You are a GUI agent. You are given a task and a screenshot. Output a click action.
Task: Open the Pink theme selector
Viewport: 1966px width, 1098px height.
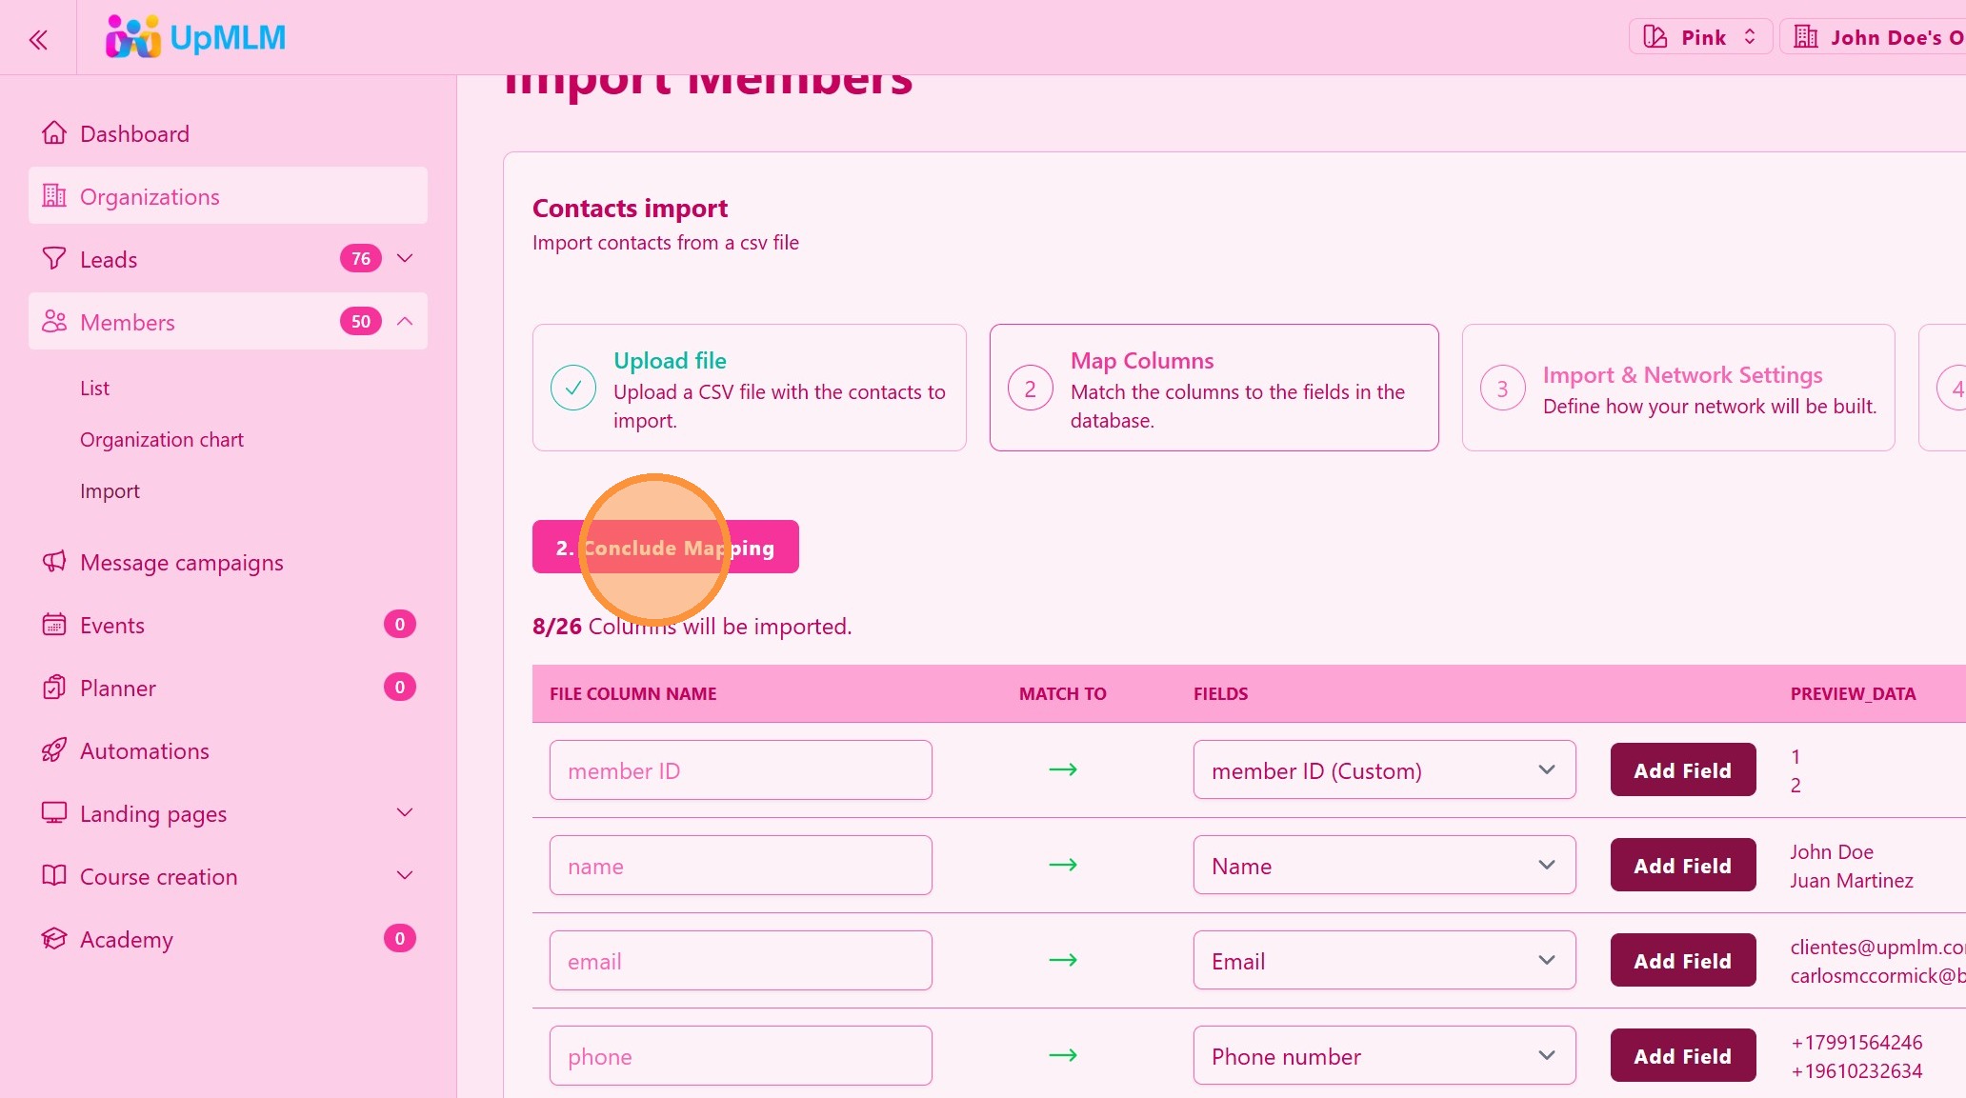click(x=1701, y=37)
